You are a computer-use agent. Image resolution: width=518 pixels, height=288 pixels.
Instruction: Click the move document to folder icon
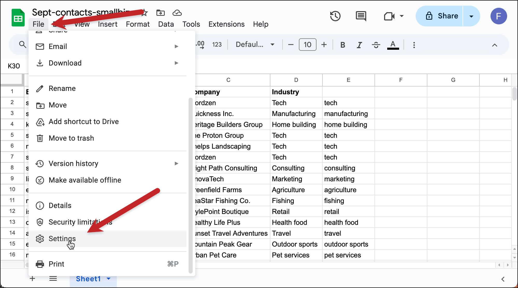160,12
